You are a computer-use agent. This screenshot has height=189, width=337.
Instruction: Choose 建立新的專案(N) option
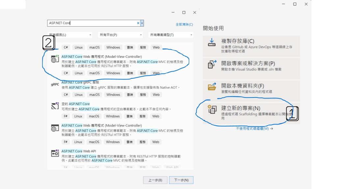pyautogui.click(x=251, y=113)
